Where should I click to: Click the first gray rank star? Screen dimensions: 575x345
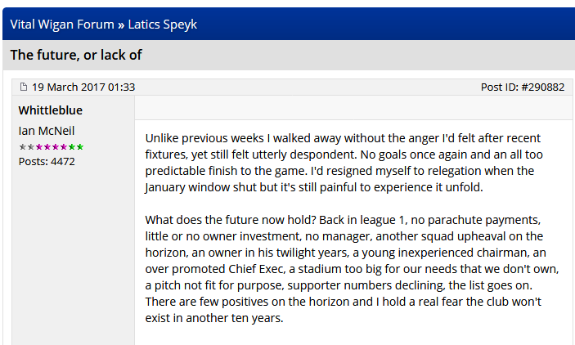(x=22, y=146)
